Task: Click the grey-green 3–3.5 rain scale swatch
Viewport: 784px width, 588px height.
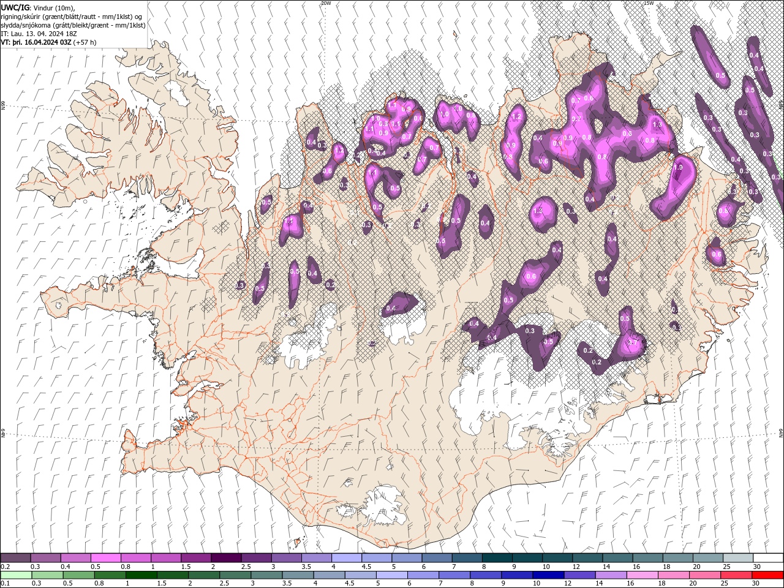Action: tap(266, 575)
